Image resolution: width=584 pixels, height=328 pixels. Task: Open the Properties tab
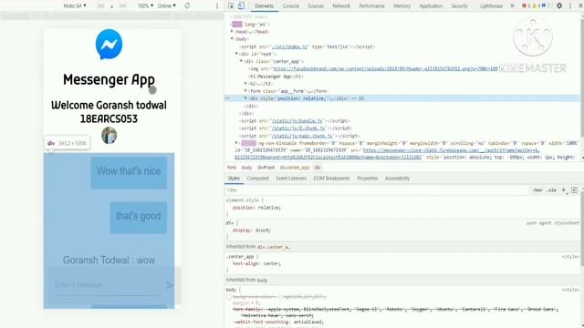coord(367,179)
